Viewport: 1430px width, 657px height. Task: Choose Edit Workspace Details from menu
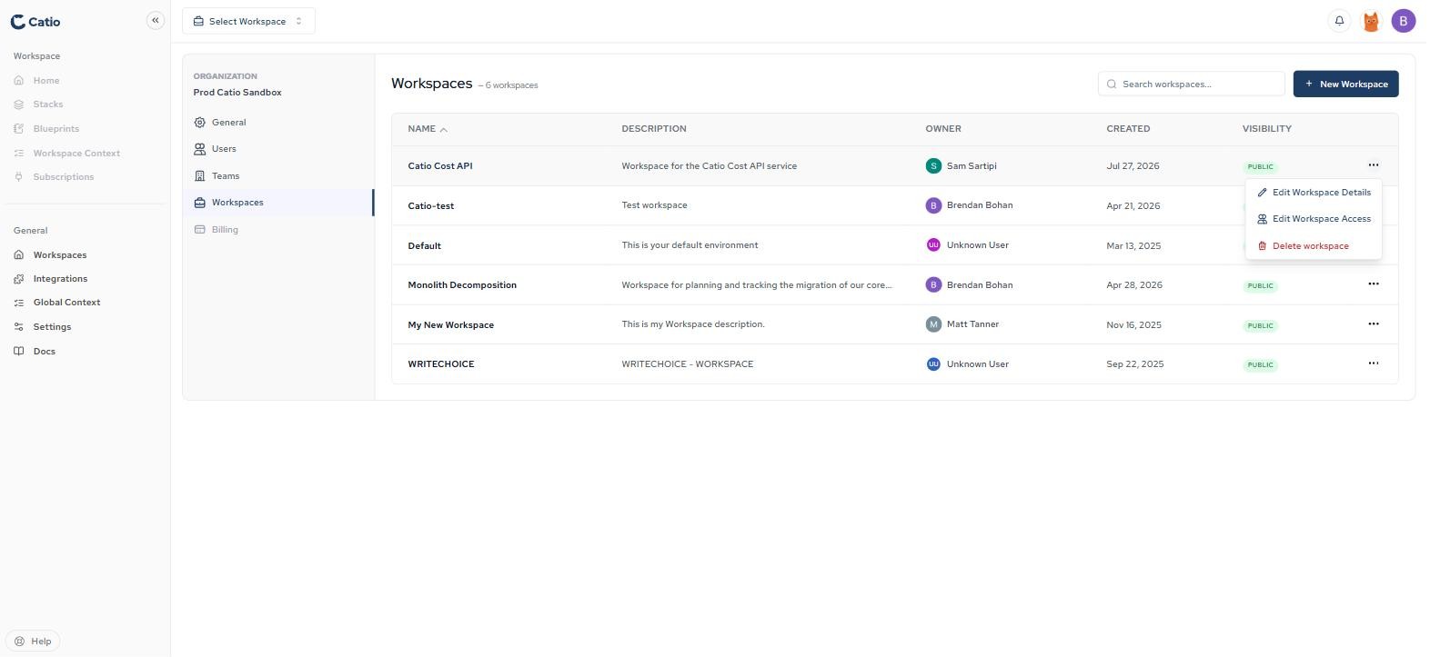point(1314,193)
